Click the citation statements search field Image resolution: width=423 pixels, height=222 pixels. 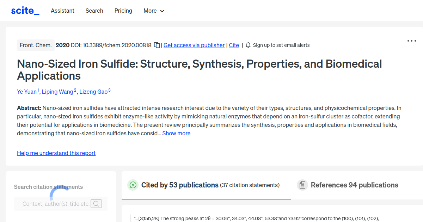[56, 204]
